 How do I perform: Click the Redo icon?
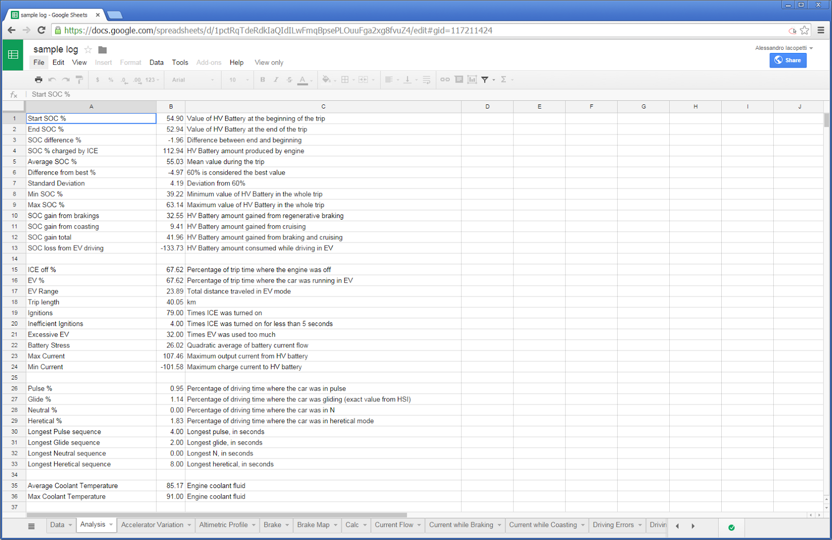pos(66,79)
